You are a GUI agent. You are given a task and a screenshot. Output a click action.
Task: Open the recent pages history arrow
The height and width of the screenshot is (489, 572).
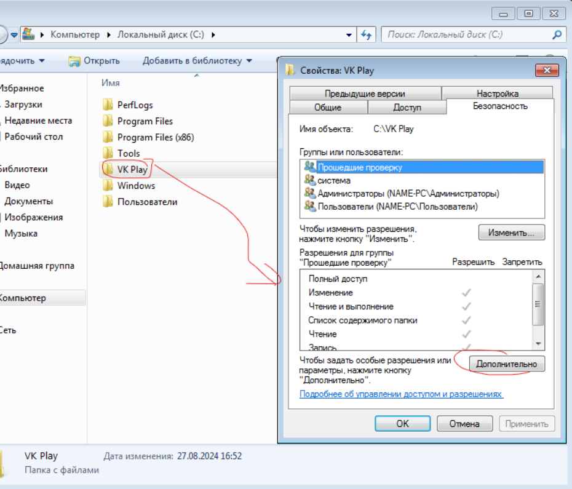coord(14,35)
